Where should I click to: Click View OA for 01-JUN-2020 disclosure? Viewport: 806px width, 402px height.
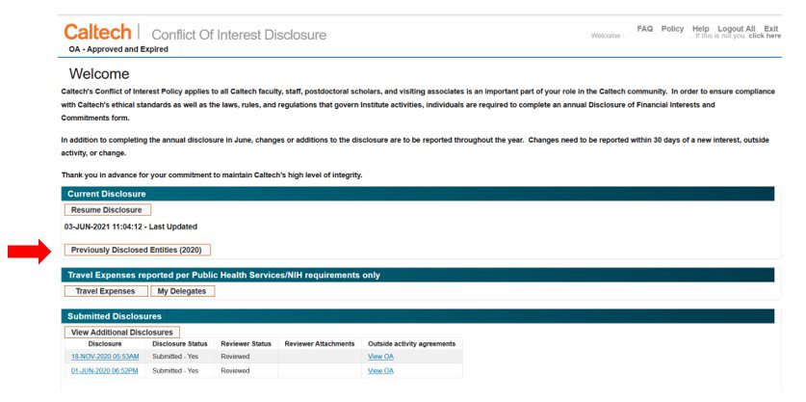(380, 370)
